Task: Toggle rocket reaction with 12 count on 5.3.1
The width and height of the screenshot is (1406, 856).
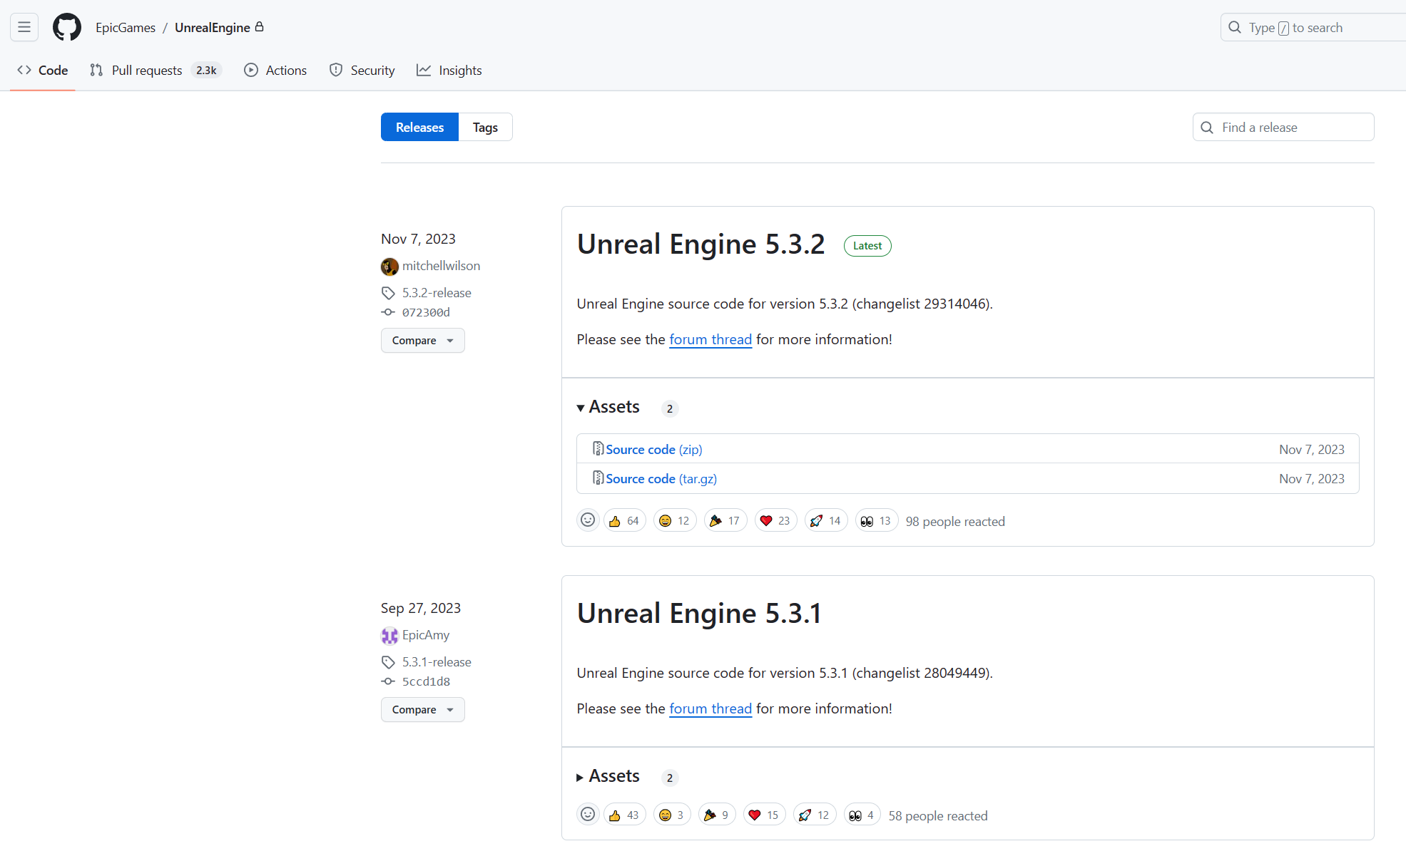Action: pyautogui.click(x=815, y=815)
